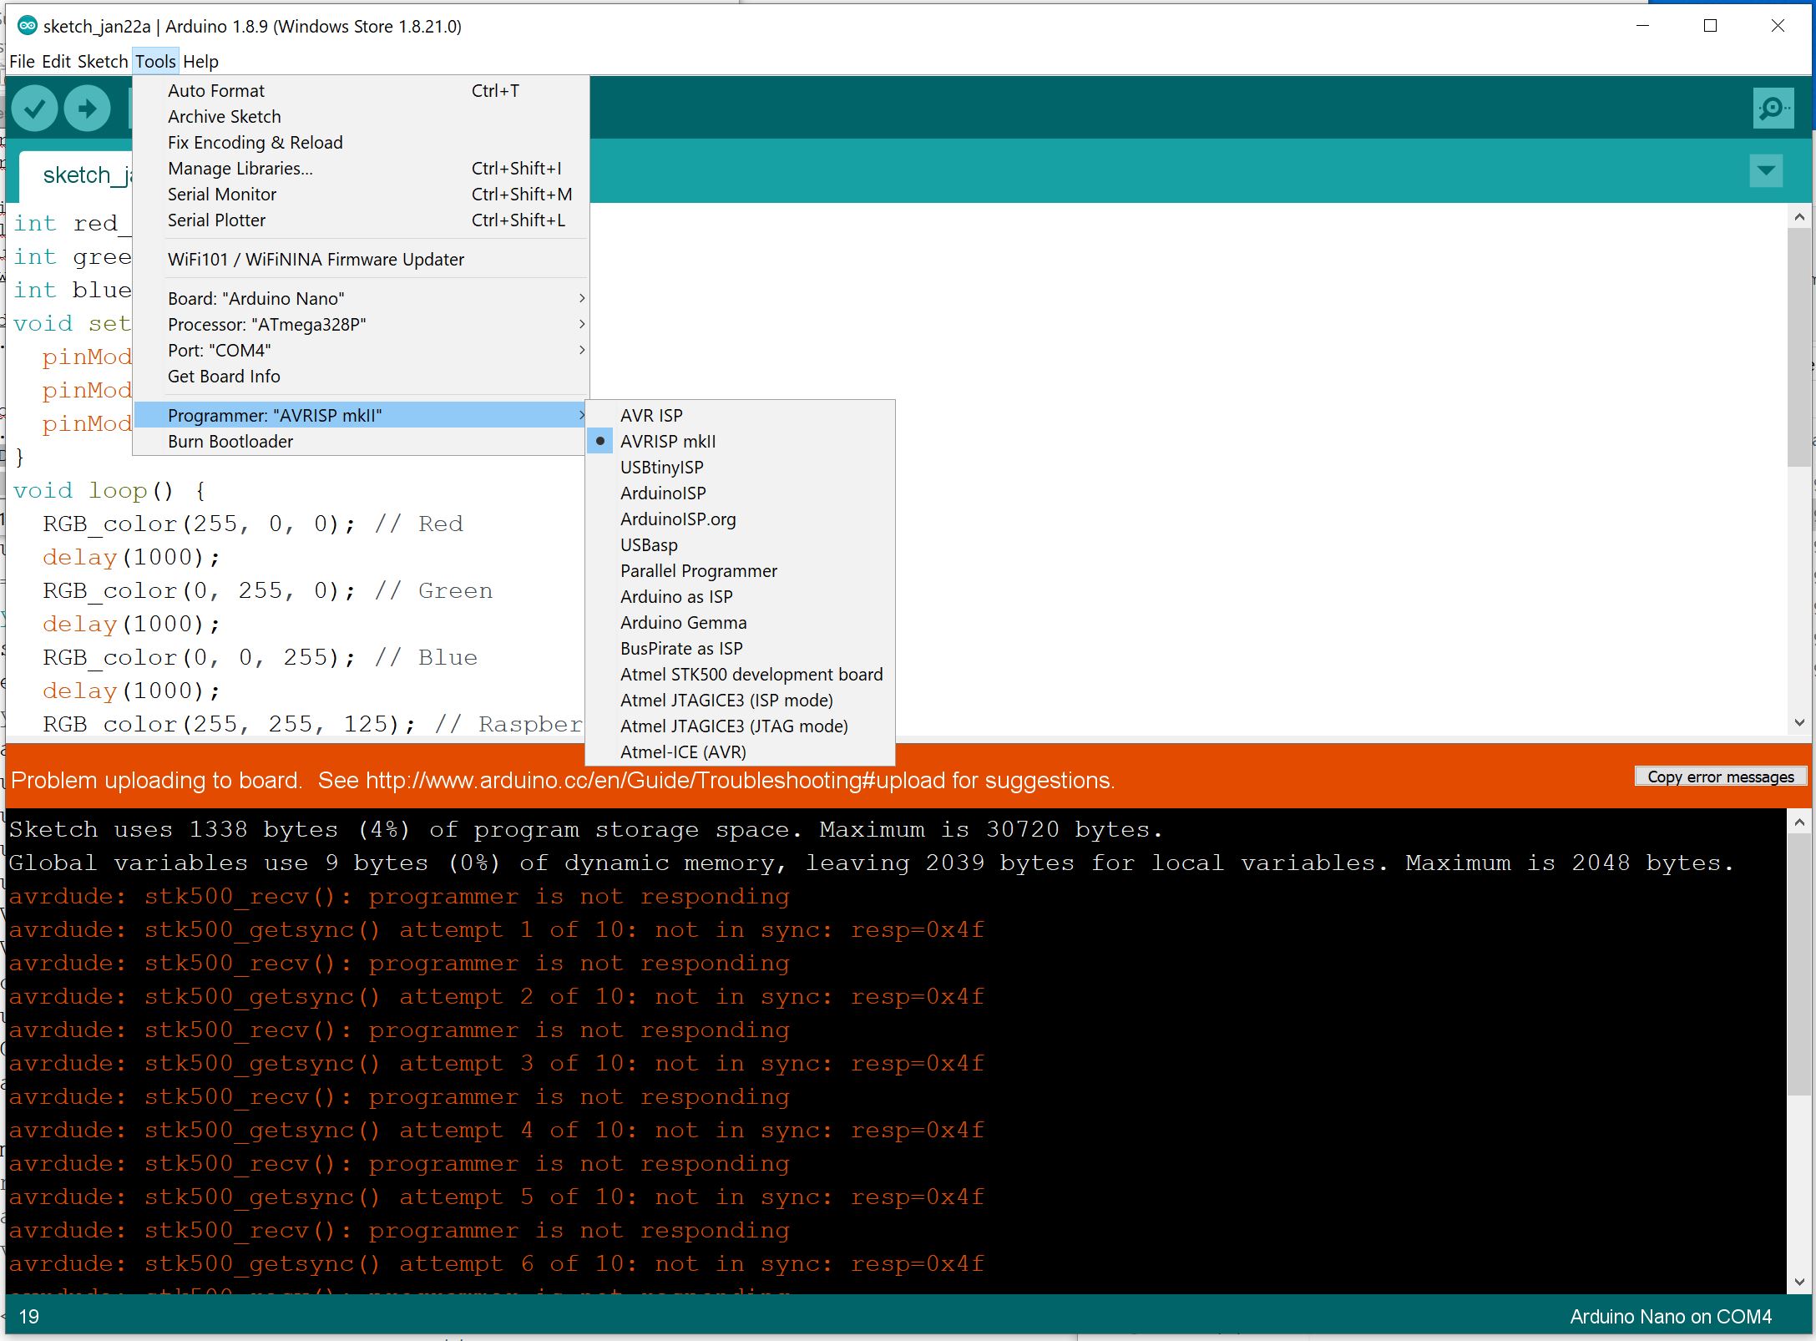Click the Copy error messages button
Image resolution: width=1816 pixels, height=1341 pixels.
coord(1719,776)
